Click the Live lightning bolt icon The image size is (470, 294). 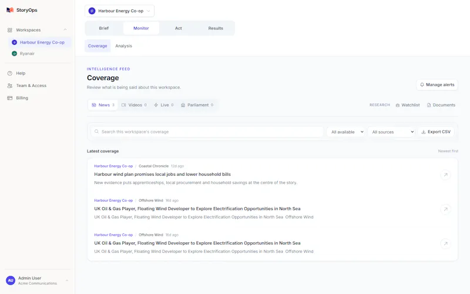coord(156,105)
